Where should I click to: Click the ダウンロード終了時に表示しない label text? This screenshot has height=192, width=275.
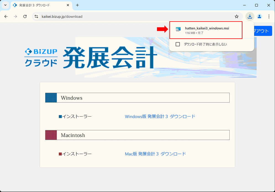click(x=205, y=44)
